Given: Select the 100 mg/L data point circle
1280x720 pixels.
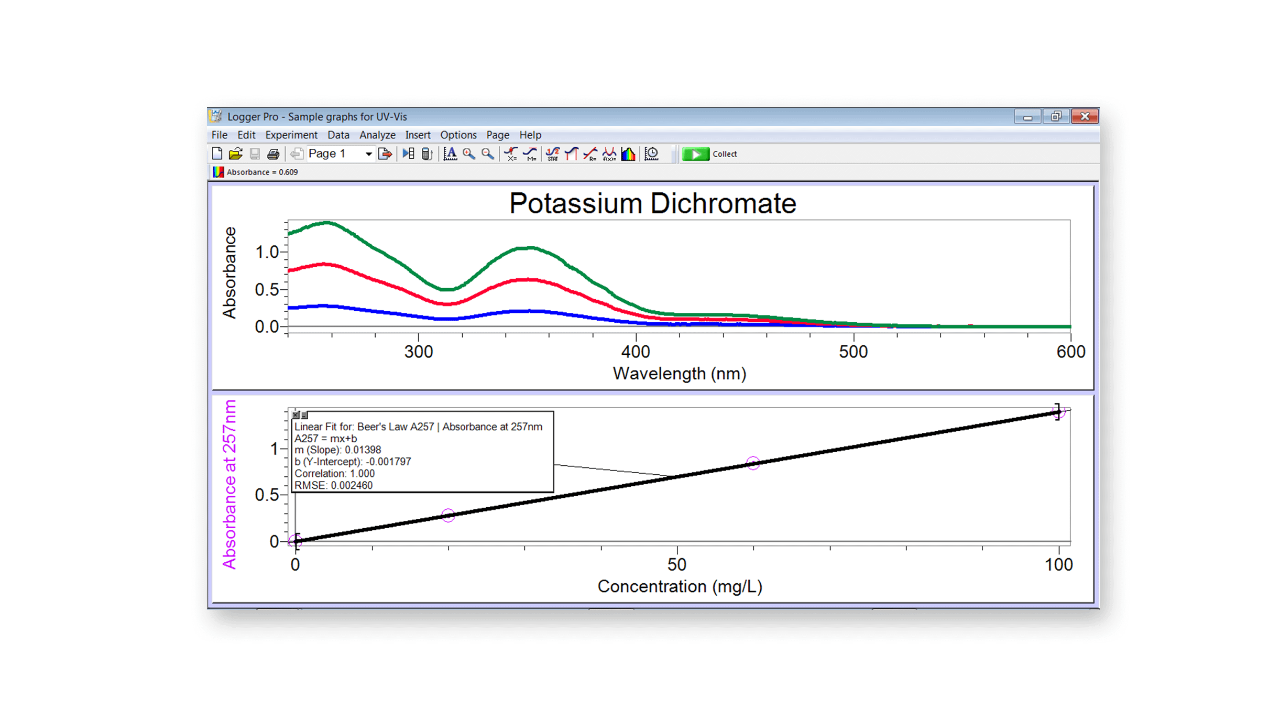Looking at the screenshot, I should (1058, 412).
